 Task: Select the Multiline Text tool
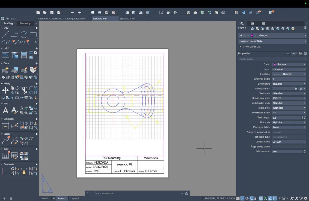pos(5,110)
